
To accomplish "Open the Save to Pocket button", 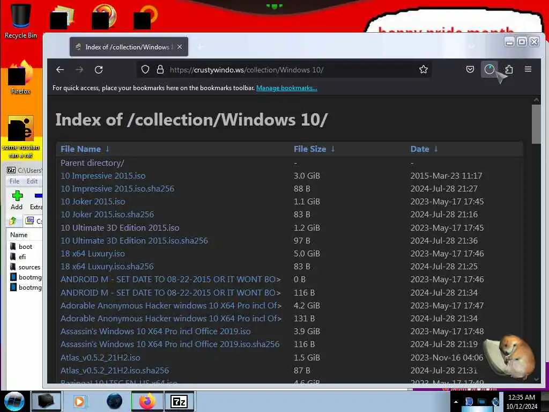I will (x=470, y=69).
